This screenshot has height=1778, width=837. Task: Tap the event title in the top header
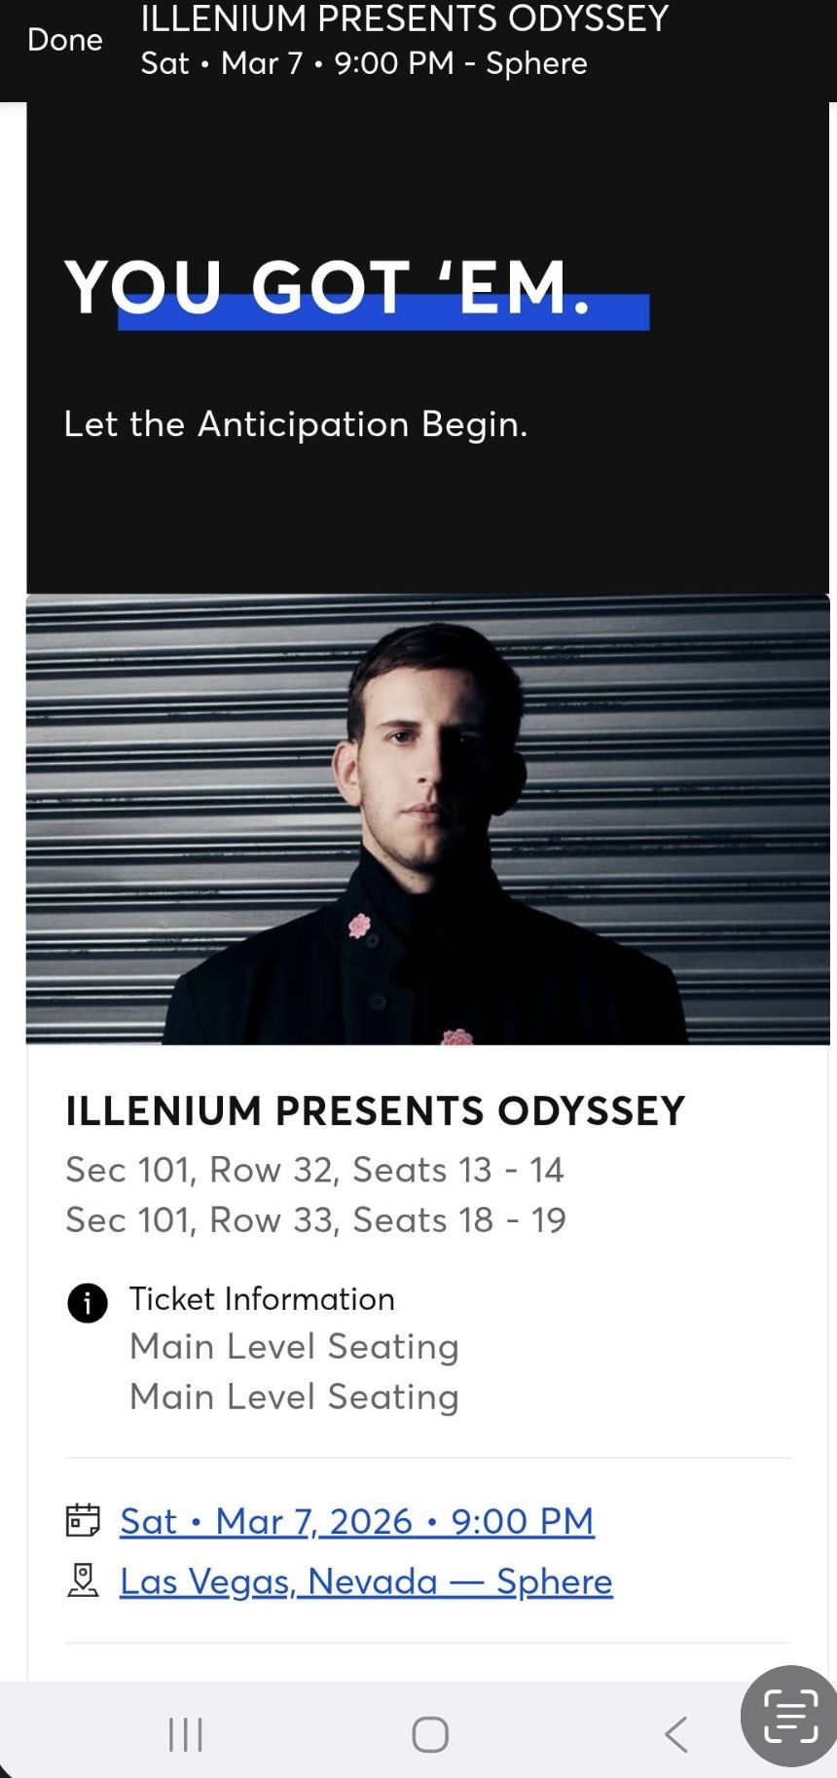click(x=404, y=18)
